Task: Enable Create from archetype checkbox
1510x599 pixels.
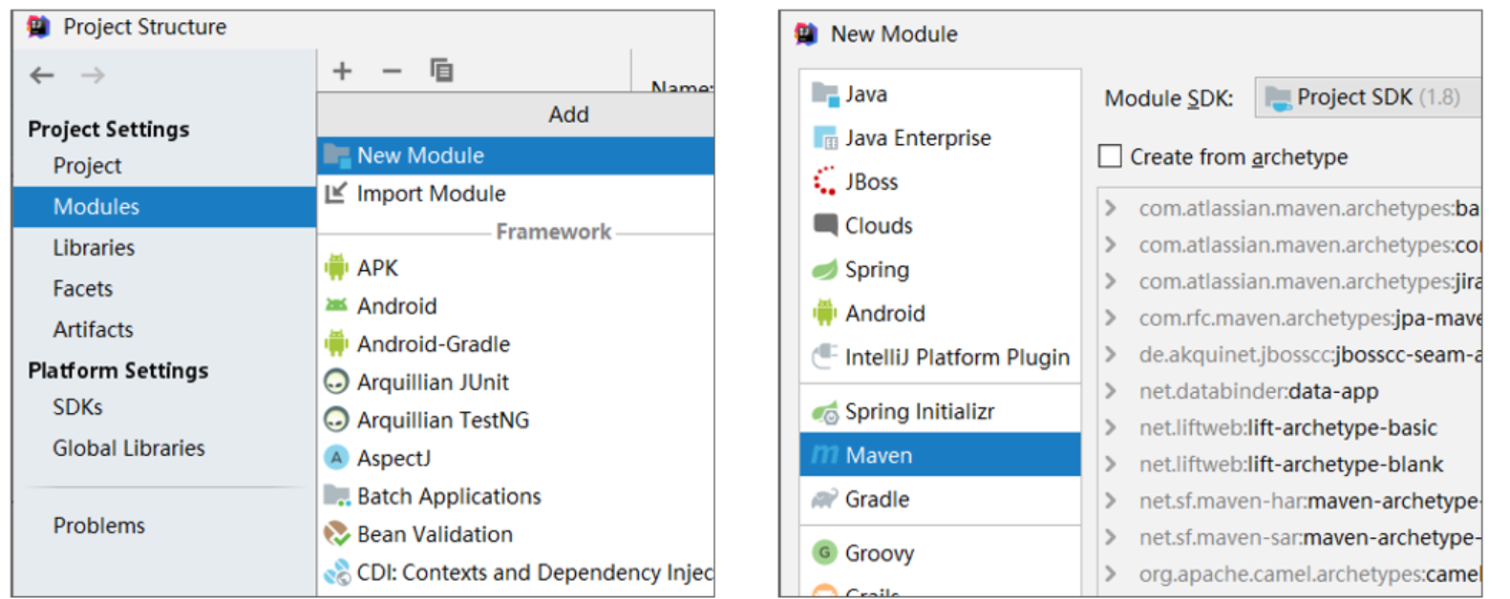Action: point(1110,156)
